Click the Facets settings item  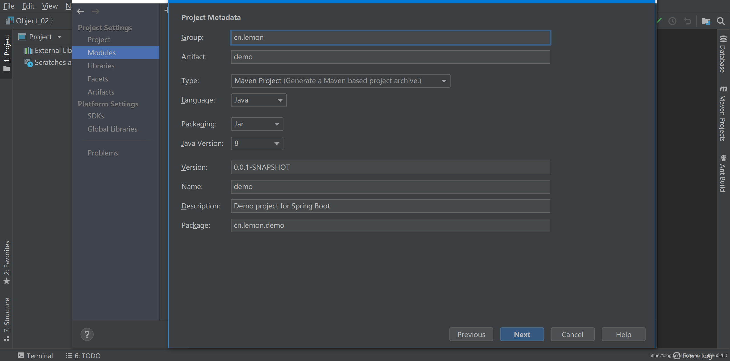pos(97,78)
